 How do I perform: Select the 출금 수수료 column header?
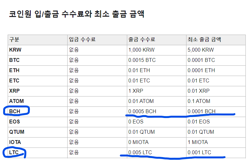click(157, 40)
